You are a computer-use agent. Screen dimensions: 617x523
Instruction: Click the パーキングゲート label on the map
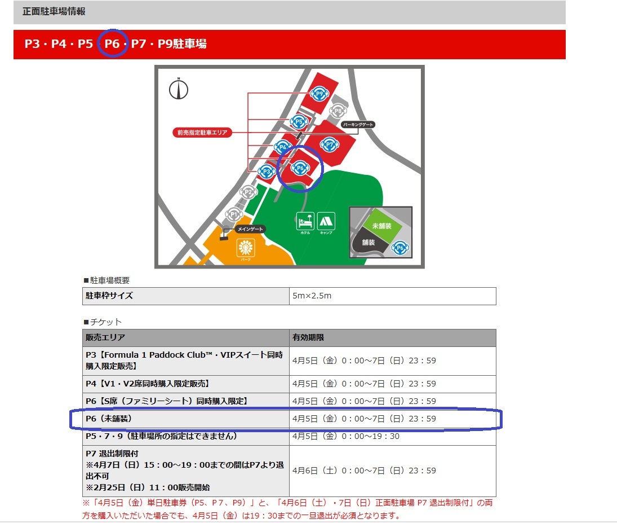[x=357, y=124]
